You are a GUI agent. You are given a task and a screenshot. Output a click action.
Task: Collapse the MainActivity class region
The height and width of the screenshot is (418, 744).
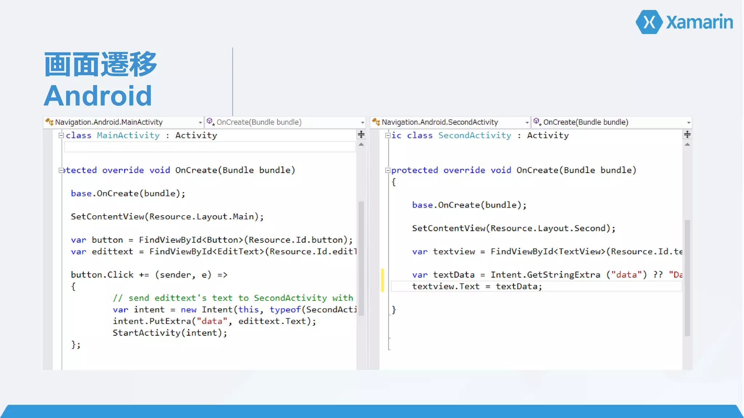[x=61, y=135]
